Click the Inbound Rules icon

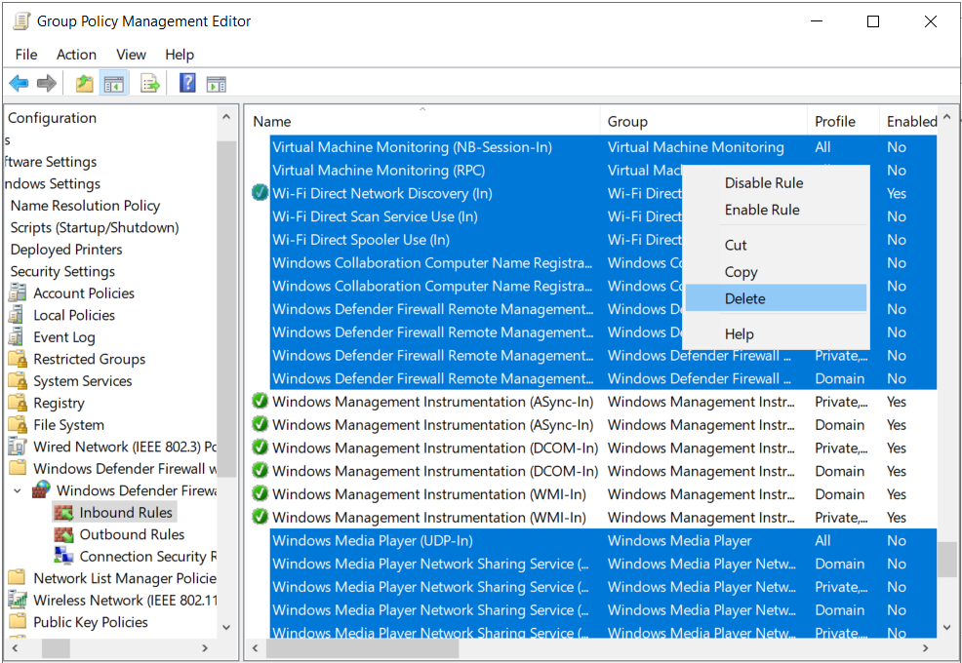63,513
